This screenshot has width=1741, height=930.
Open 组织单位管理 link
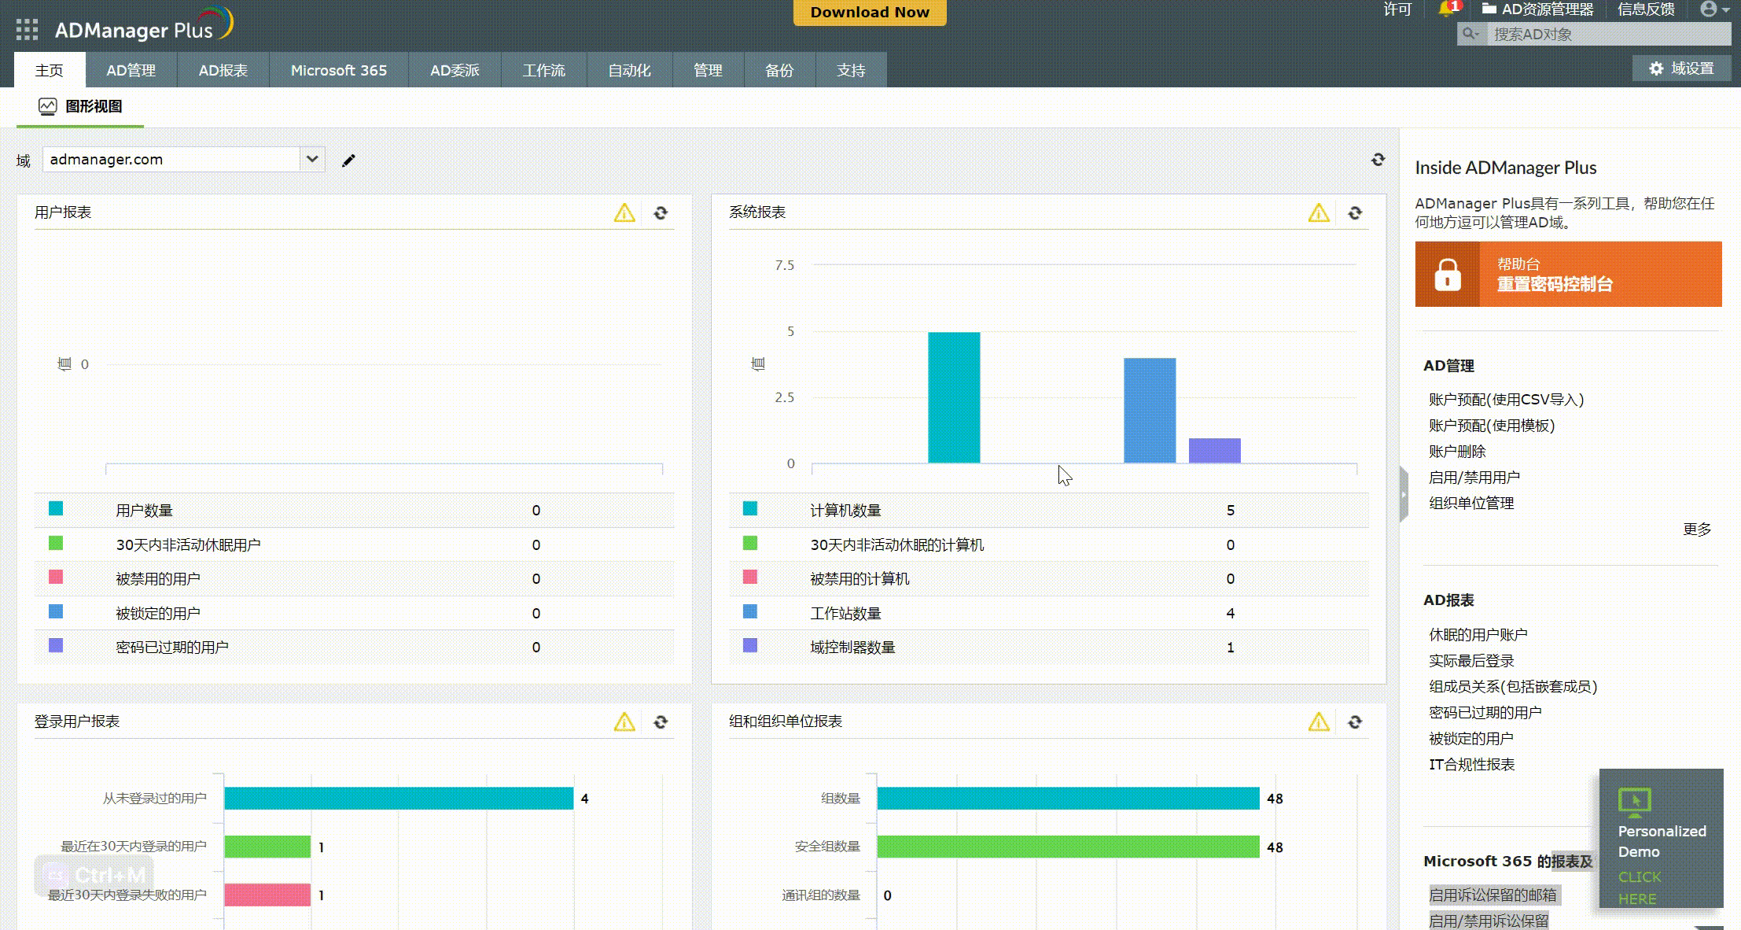(1471, 504)
